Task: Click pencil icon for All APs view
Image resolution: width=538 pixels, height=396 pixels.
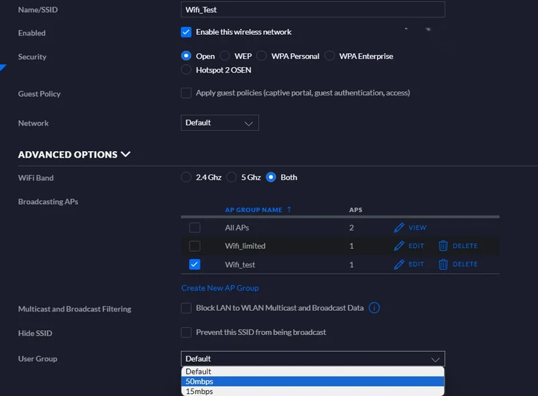Action: tap(399, 228)
